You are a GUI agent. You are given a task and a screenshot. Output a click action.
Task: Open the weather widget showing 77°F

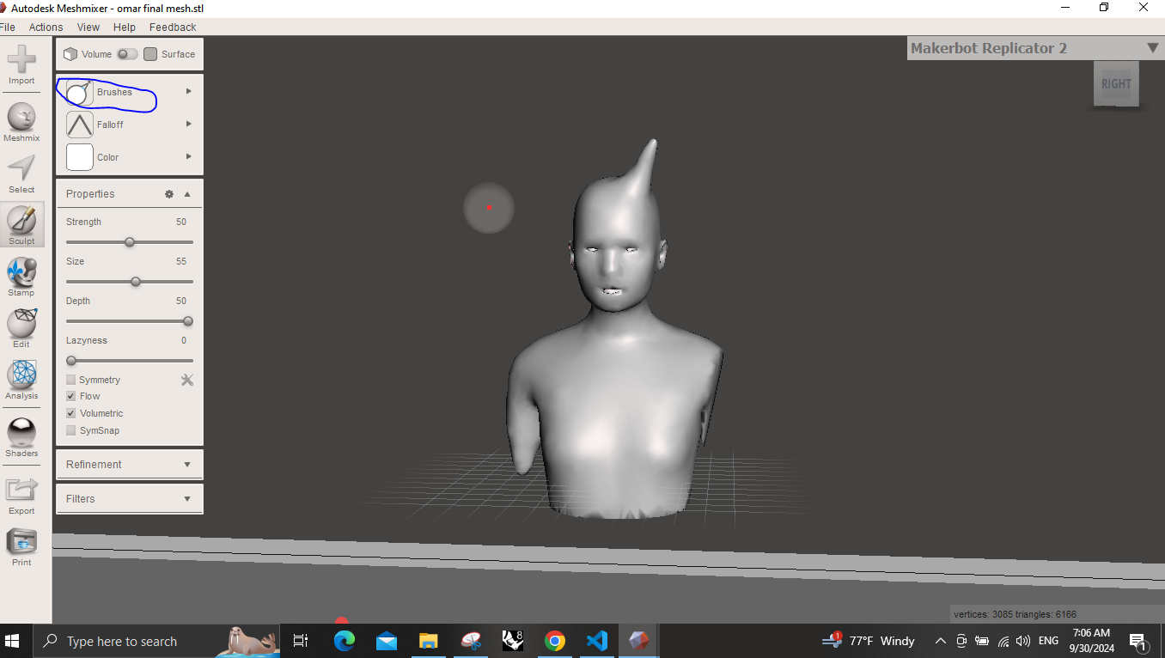[869, 641]
